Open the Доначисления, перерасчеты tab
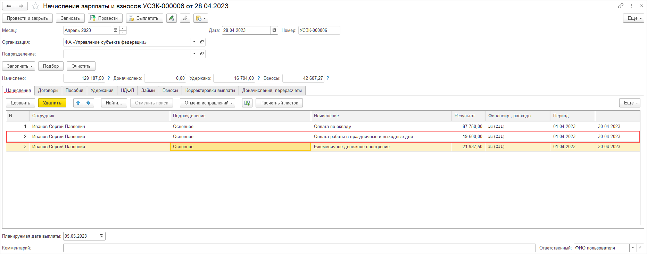 point(272,90)
